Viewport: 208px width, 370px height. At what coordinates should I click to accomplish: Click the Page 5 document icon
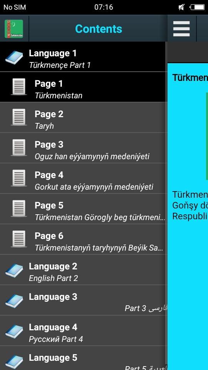(18, 209)
